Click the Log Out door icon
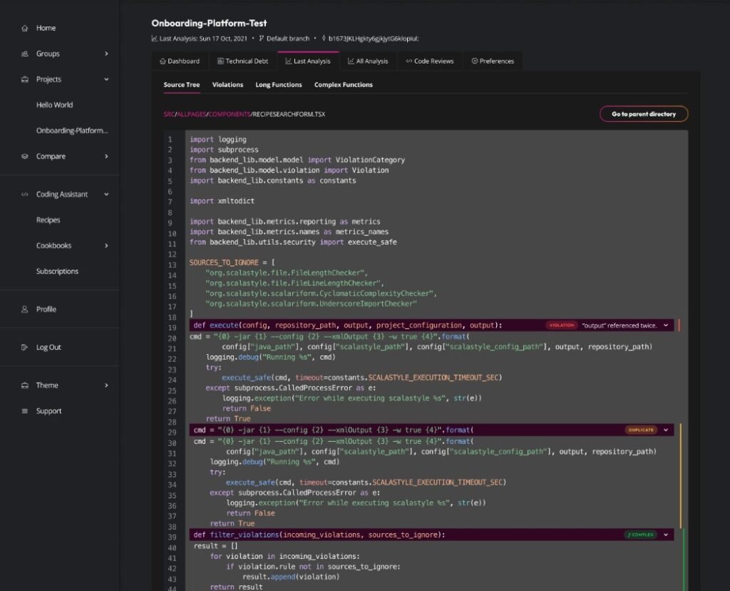Screen dimensions: 730x591 pyautogui.click(x=25, y=348)
